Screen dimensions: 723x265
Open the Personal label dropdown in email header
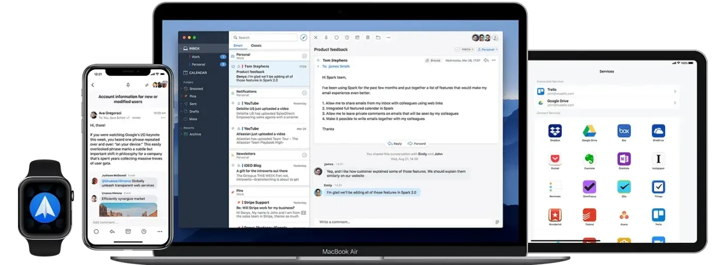tap(488, 49)
